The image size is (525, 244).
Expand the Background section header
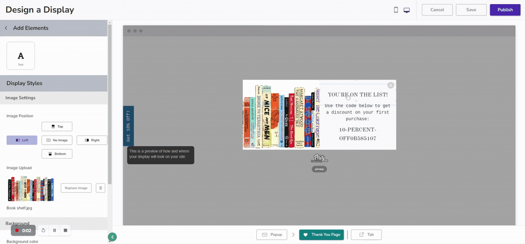click(x=53, y=223)
